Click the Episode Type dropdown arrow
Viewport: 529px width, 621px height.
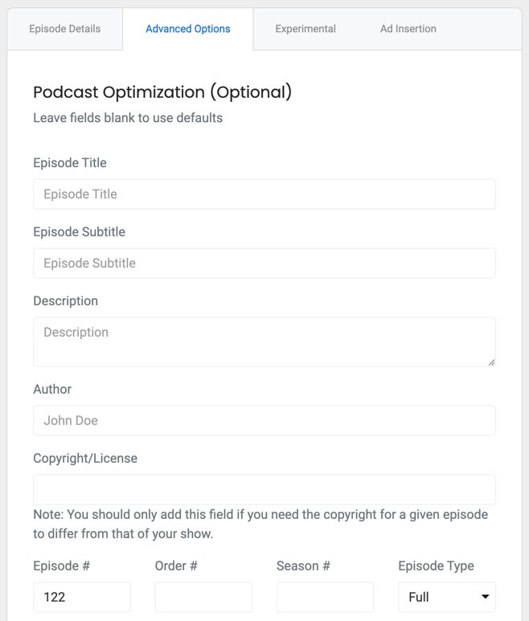pyautogui.click(x=485, y=596)
